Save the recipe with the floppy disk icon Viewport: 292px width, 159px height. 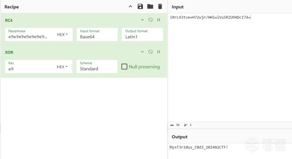tap(140, 6)
